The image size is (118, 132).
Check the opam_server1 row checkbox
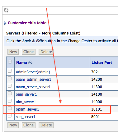tap(10, 108)
